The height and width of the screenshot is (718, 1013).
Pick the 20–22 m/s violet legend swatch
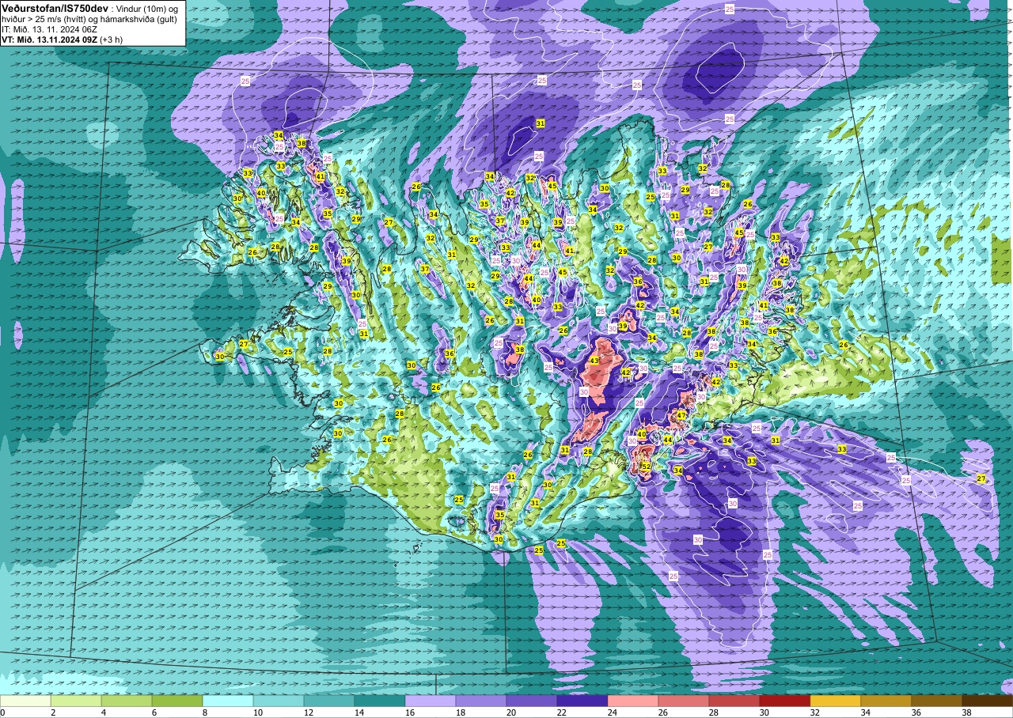click(532, 701)
